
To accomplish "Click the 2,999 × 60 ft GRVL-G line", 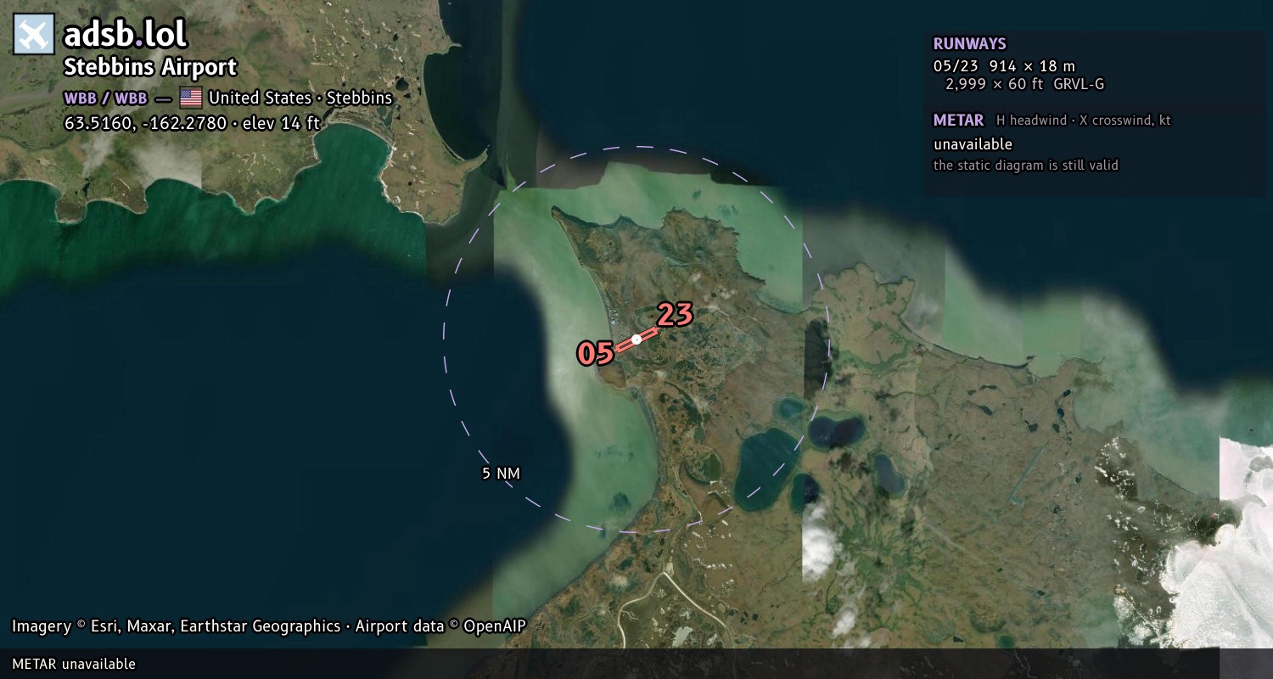I will [x=1025, y=84].
